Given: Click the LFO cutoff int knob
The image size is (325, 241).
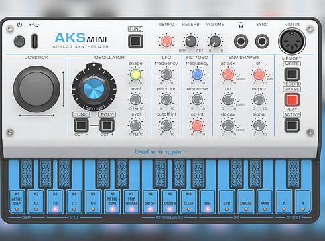Looking at the screenshot, I should (x=166, y=125).
